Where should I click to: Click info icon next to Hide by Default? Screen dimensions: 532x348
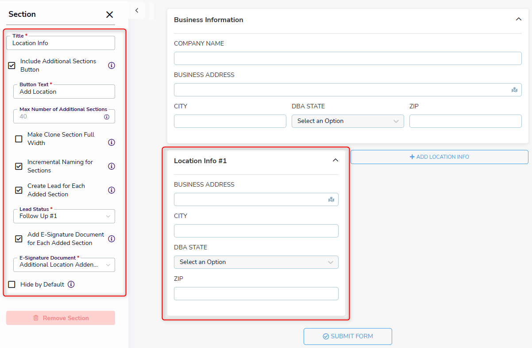pyautogui.click(x=71, y=284)
